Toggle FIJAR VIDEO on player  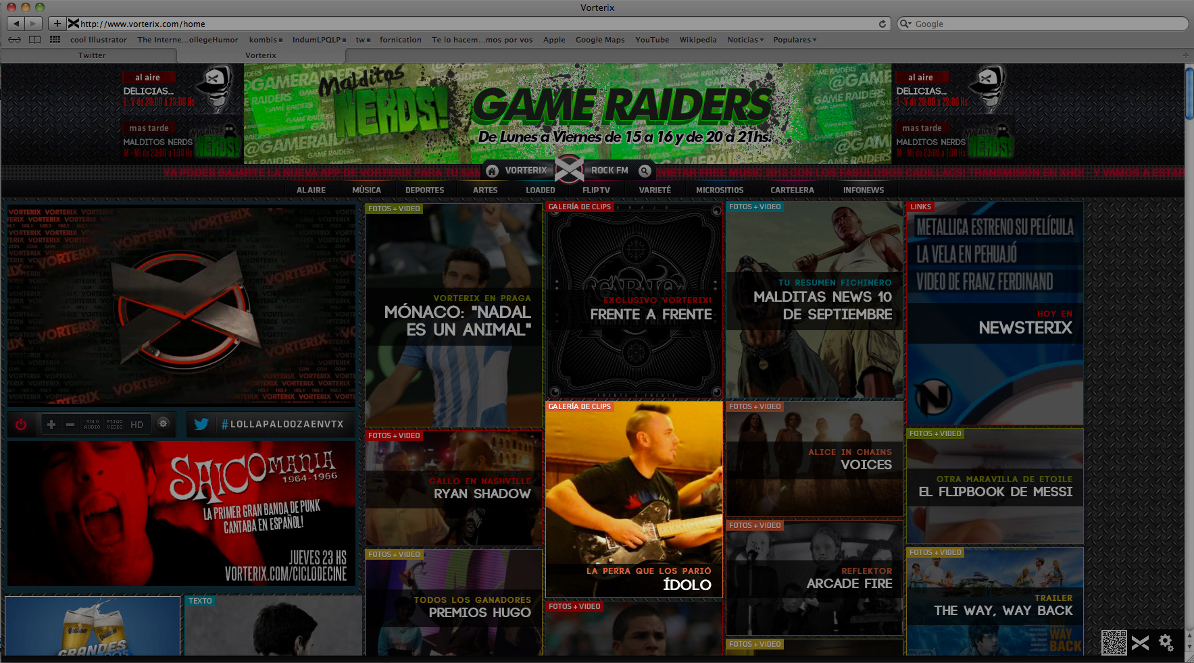[115, 425]
